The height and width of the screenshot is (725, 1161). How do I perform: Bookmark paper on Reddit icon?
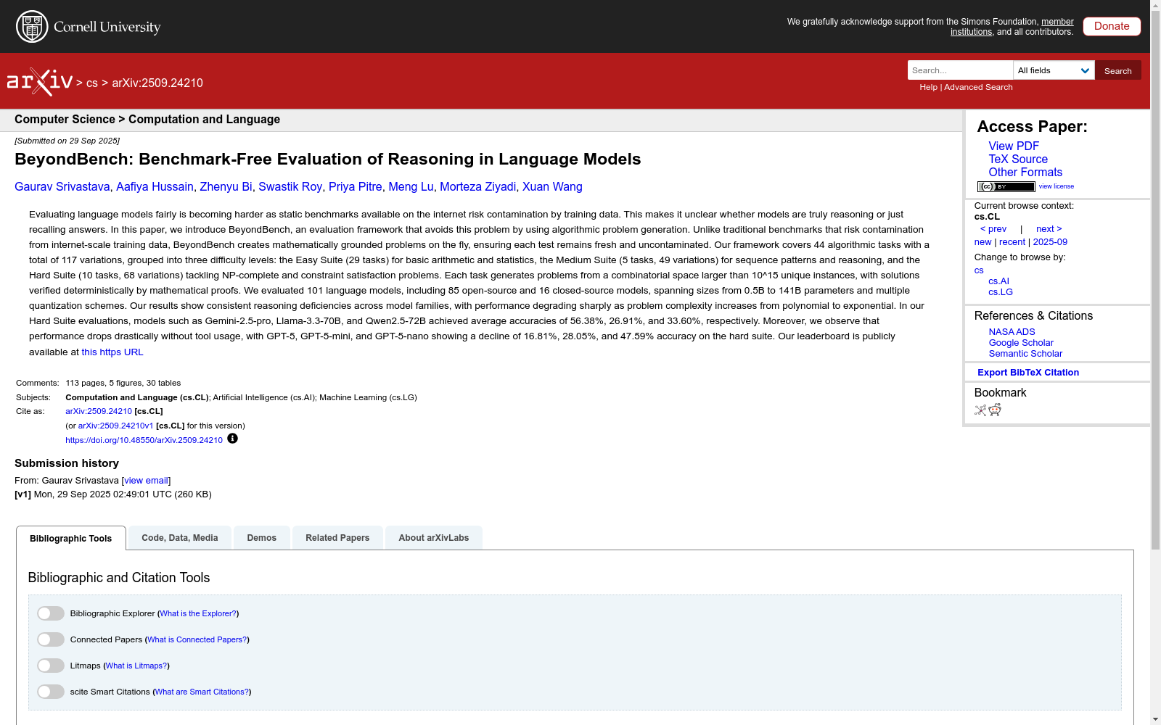point(995,410)
